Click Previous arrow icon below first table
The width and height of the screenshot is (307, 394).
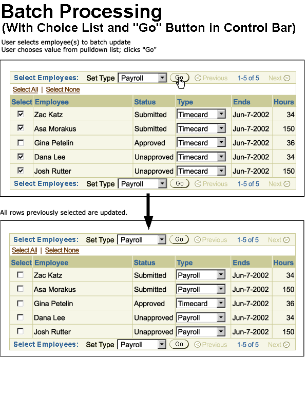point(198,184)
